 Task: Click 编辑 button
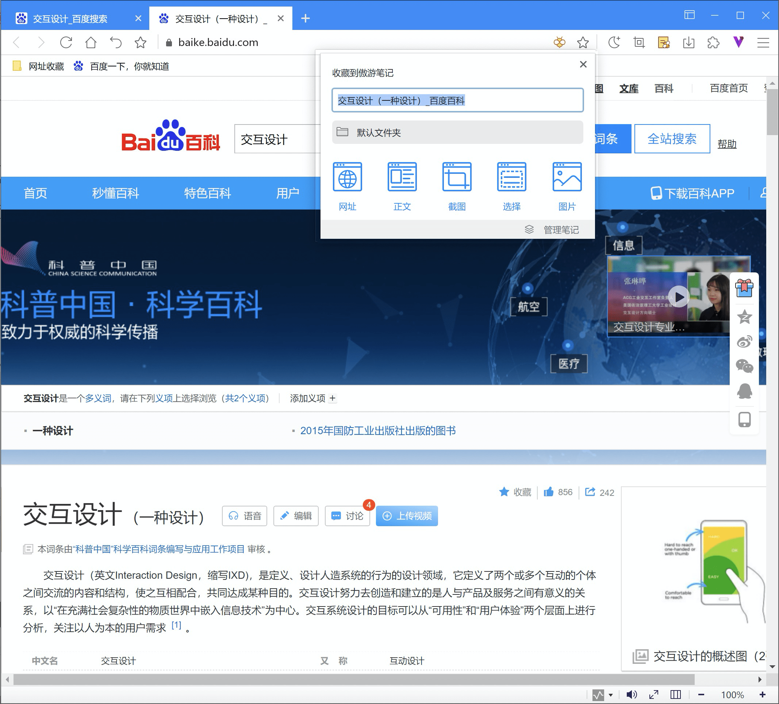click(296, 516)
